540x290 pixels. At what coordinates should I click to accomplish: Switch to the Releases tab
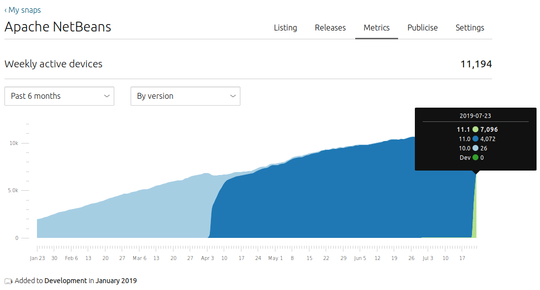(x=330, y=28)
